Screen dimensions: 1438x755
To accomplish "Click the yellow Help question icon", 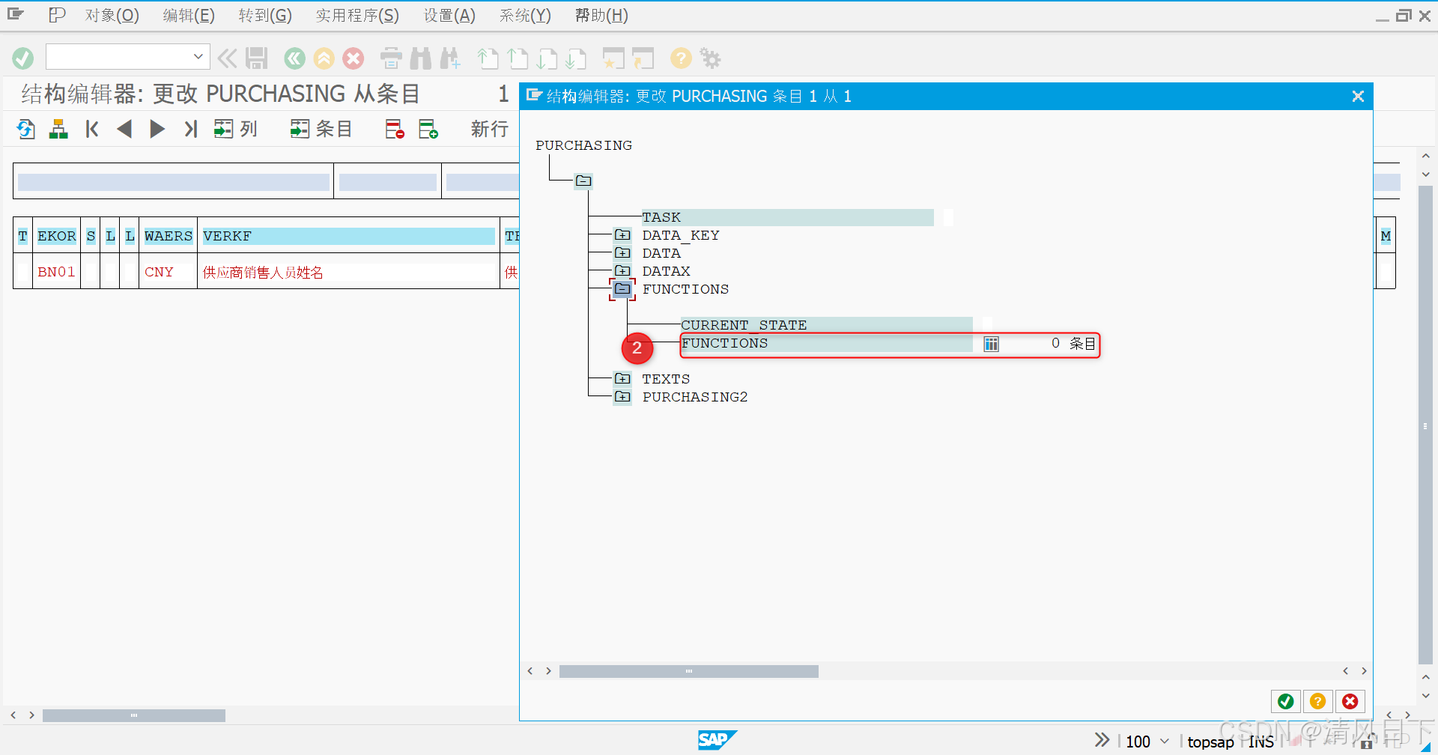I will pos(681,58).
